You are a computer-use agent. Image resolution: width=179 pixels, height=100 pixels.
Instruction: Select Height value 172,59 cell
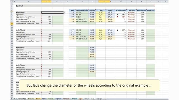[110, 30]
